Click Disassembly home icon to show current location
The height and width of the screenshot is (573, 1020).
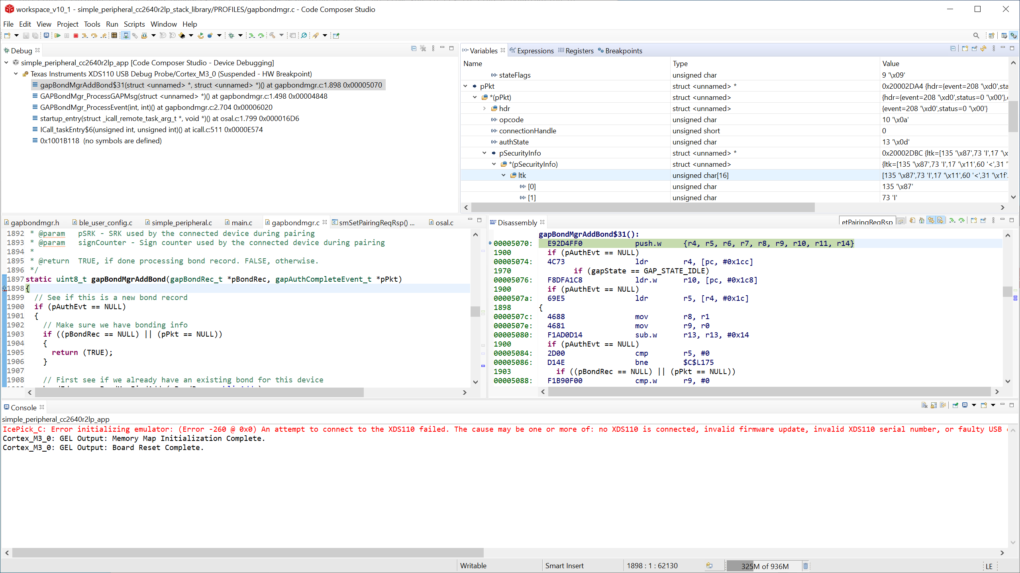point(922,220)
